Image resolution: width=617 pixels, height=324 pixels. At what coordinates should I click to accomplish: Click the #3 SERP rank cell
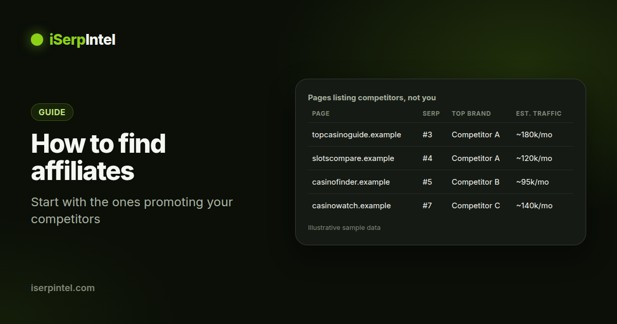[x=427, y=135]
